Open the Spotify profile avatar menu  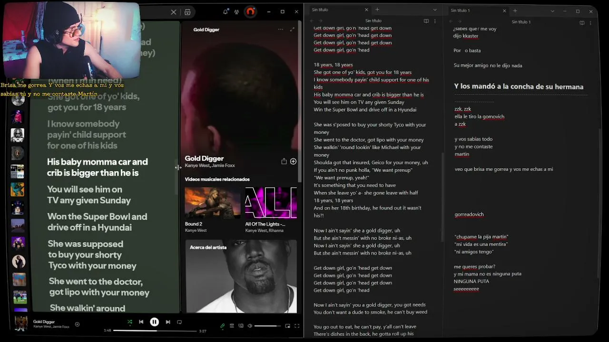tap(251, 11)
